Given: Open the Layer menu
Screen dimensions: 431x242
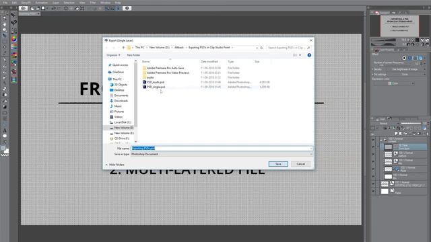Looking at the screenshot, I should [x=56, y=3].
